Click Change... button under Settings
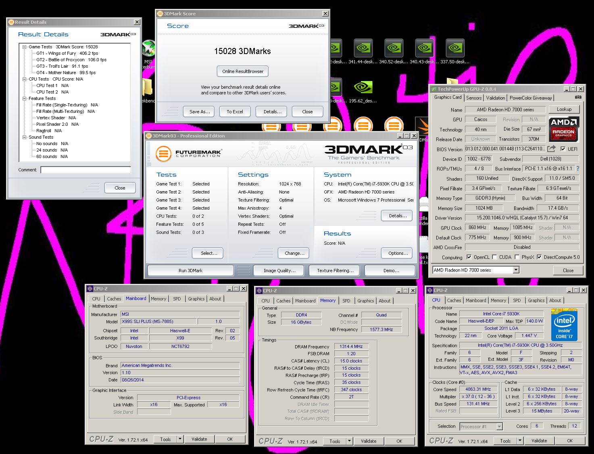Viewport: 594px width, 454px height. (294, 253)
